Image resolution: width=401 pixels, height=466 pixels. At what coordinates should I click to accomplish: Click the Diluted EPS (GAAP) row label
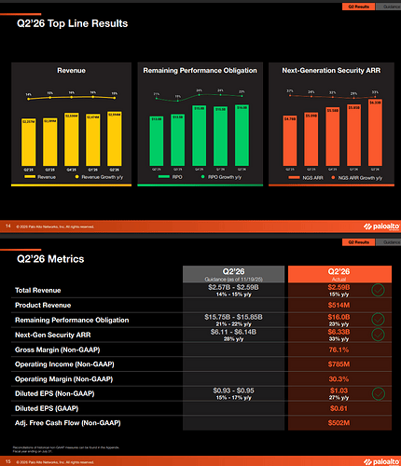coord(47,408)
